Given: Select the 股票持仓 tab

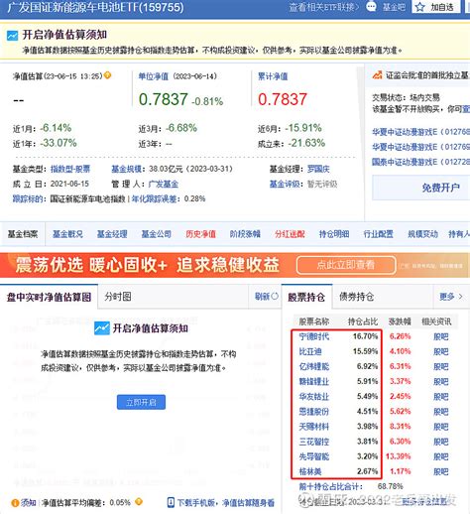Looking at the screenshot, I should pos(306,297).
